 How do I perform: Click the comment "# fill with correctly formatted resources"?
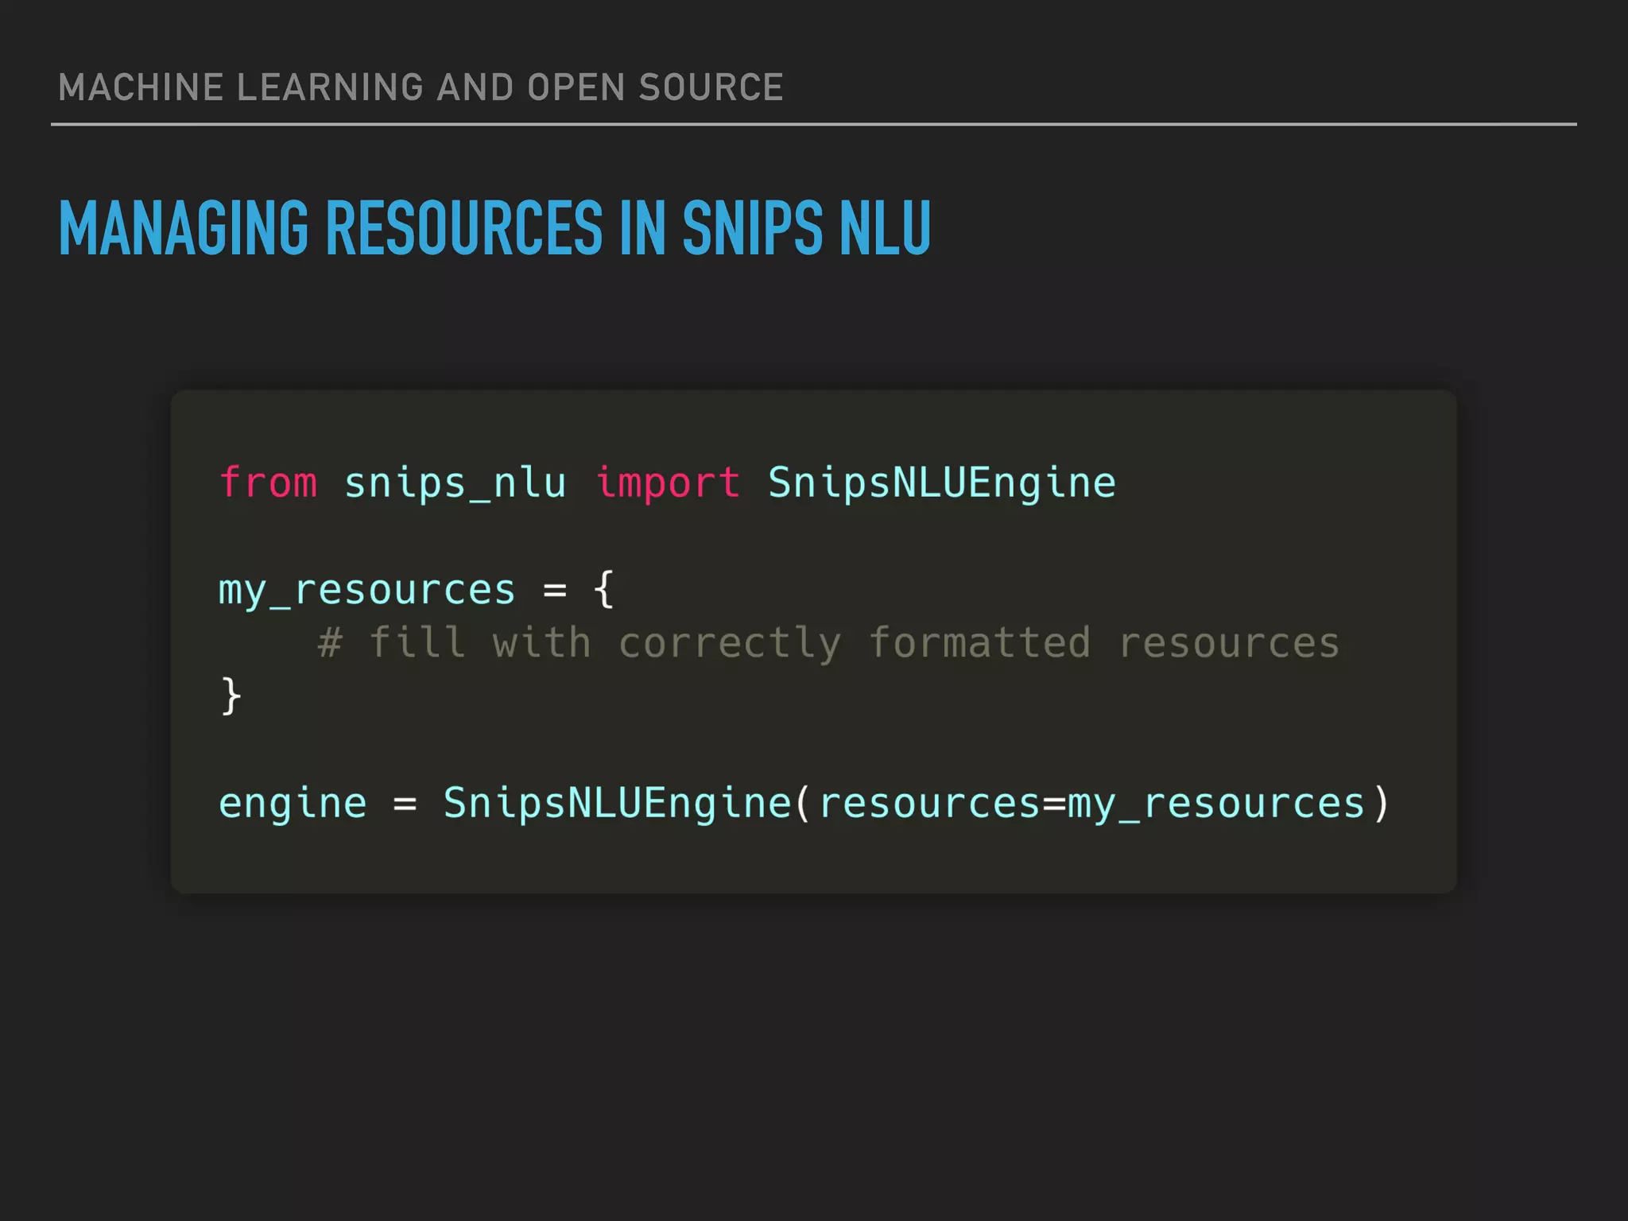828,642
